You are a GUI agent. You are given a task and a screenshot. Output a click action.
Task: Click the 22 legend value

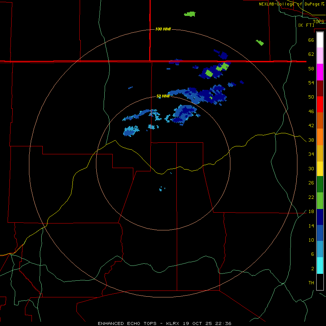[x=311, y=197]
